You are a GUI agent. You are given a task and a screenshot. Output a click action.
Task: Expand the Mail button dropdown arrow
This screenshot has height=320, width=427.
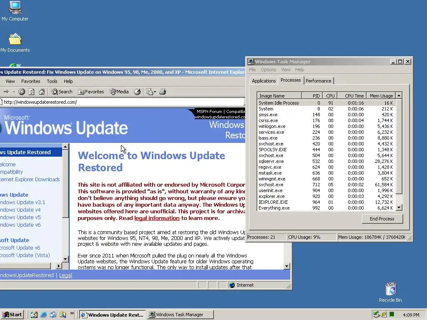click(x=155, y=92)
